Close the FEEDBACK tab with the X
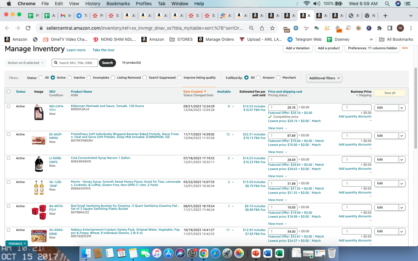 coord(25,244)
